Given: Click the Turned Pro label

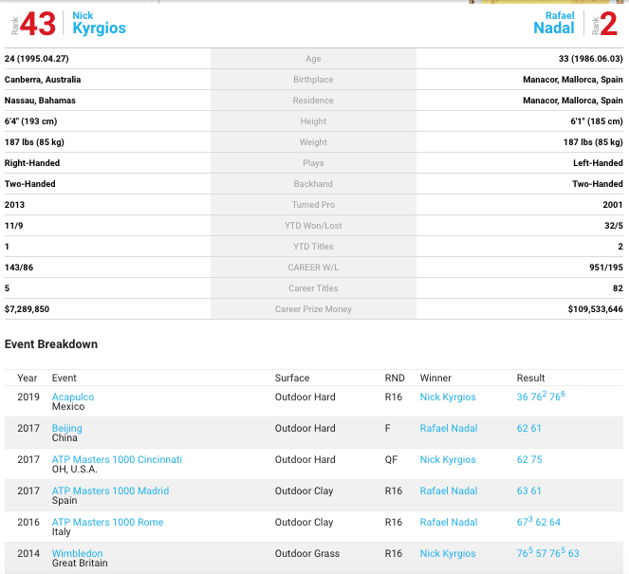Looking at the screenshot, I should point(313,205).
